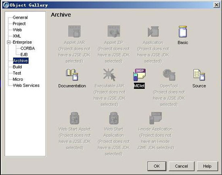Switch to the Web category
222x175 pixels.
(x=17, y=30)
